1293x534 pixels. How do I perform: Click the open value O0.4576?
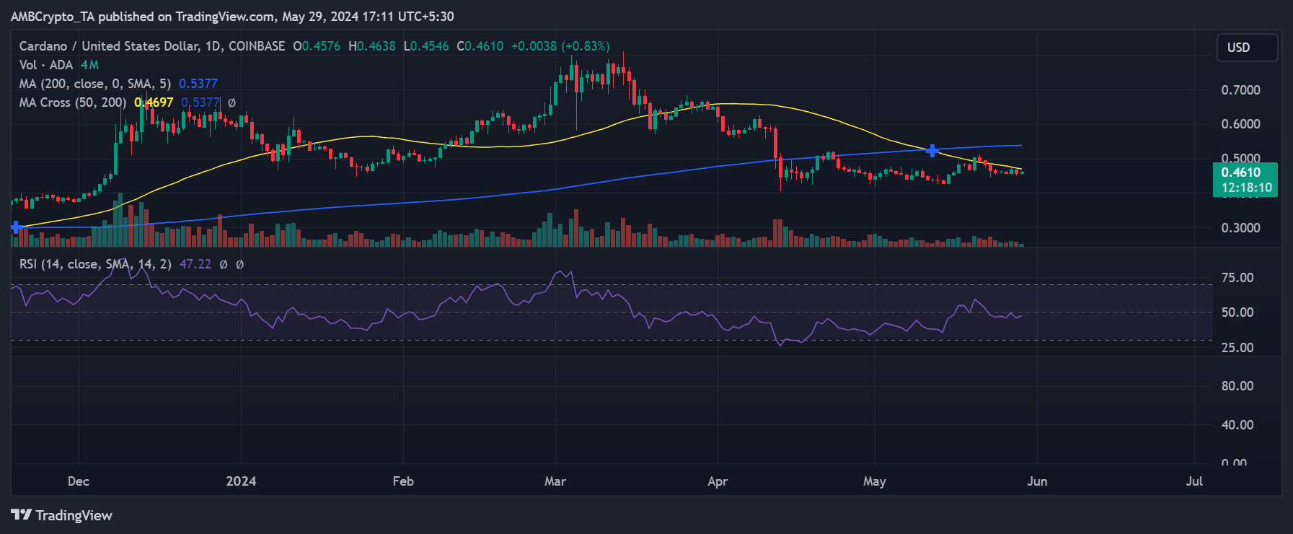click(317, 46)
